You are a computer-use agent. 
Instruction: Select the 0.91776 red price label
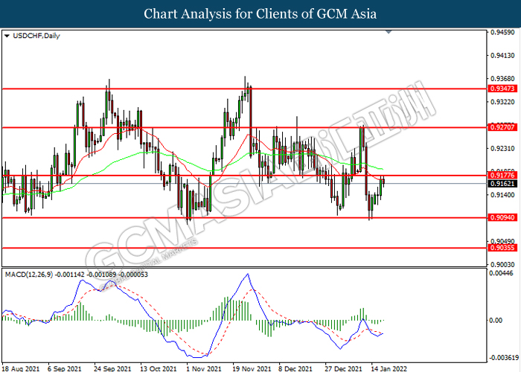502,175
